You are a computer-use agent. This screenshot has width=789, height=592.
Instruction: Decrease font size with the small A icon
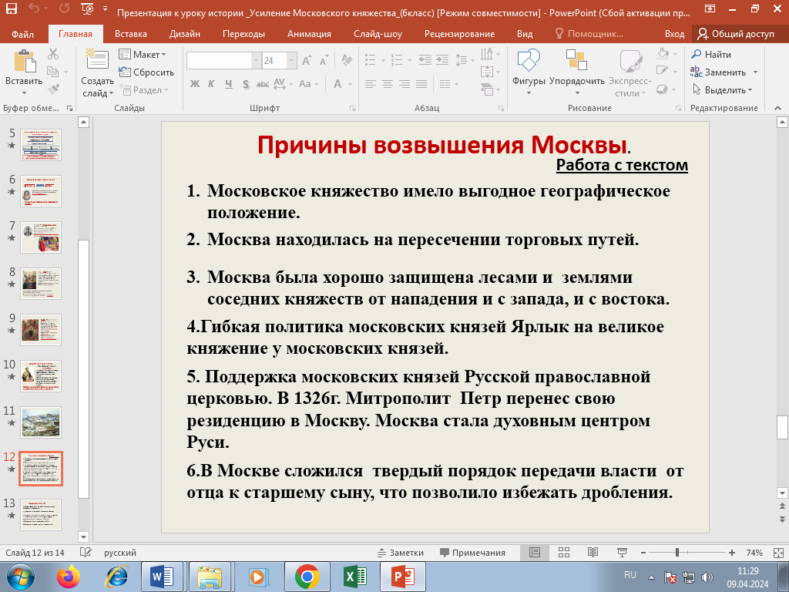(x=324, y=60)
